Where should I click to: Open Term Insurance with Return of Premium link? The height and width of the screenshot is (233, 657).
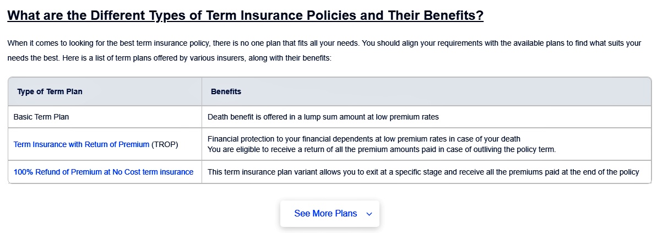[x=82, y=144]
